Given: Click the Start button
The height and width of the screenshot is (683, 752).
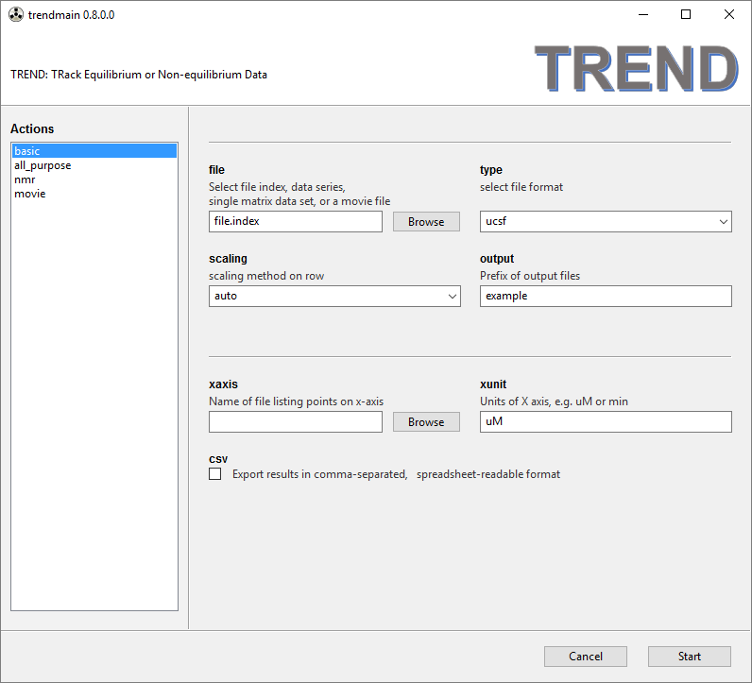Looking at the screenshot, I should (689, 657).
